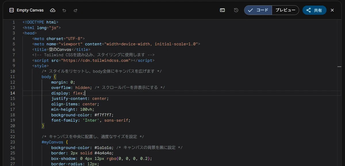Click the Tailwind CSS comment line

coord(93,55)
